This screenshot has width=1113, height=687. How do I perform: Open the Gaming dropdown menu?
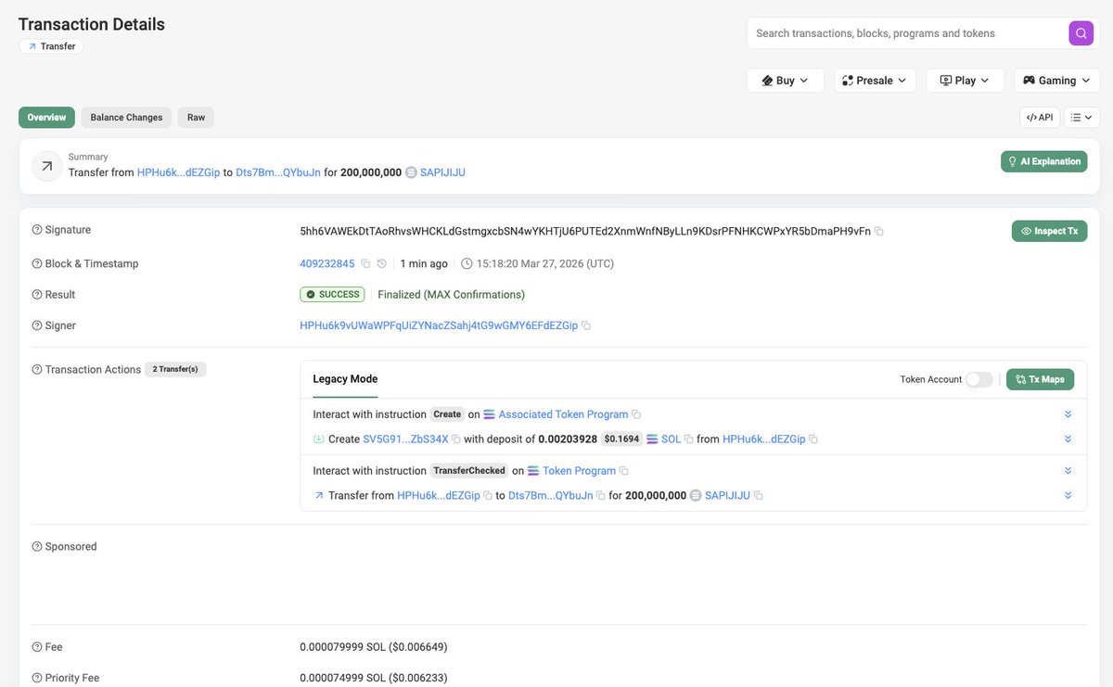pos(1056,81)
